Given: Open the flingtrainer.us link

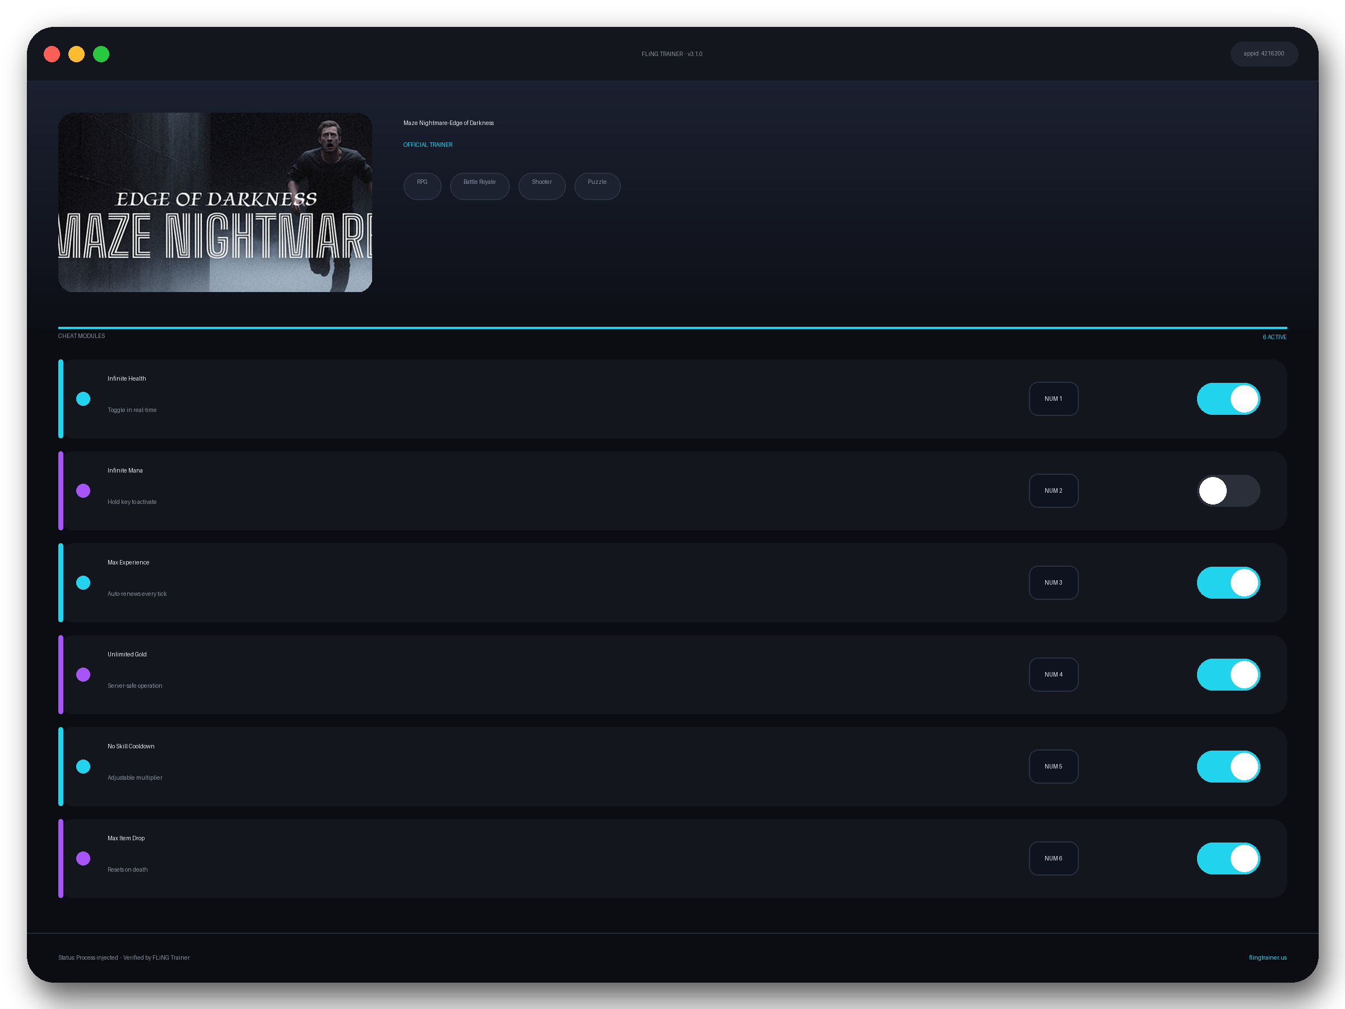Looking at the screenshot, I should pos(1268,957).
